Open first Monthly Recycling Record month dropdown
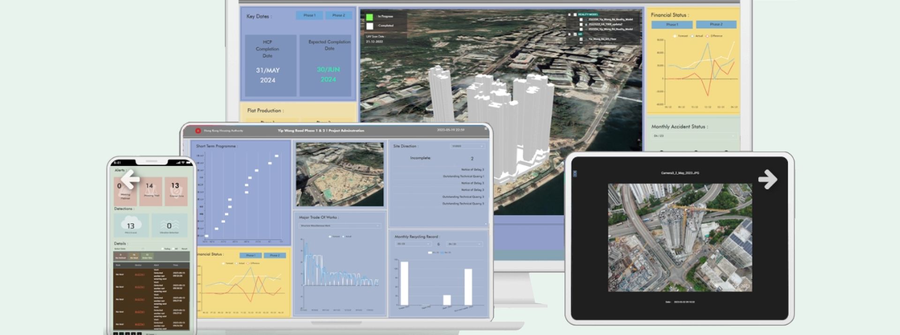The height and width of the screenshot is (335, 900). [x=413, y=244]
